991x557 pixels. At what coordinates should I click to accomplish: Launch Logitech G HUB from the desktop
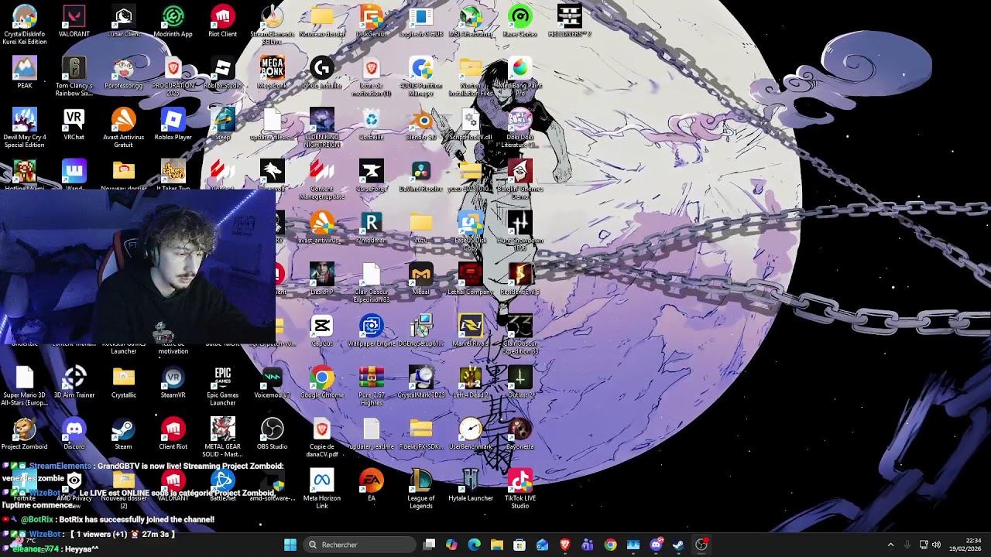421,22
